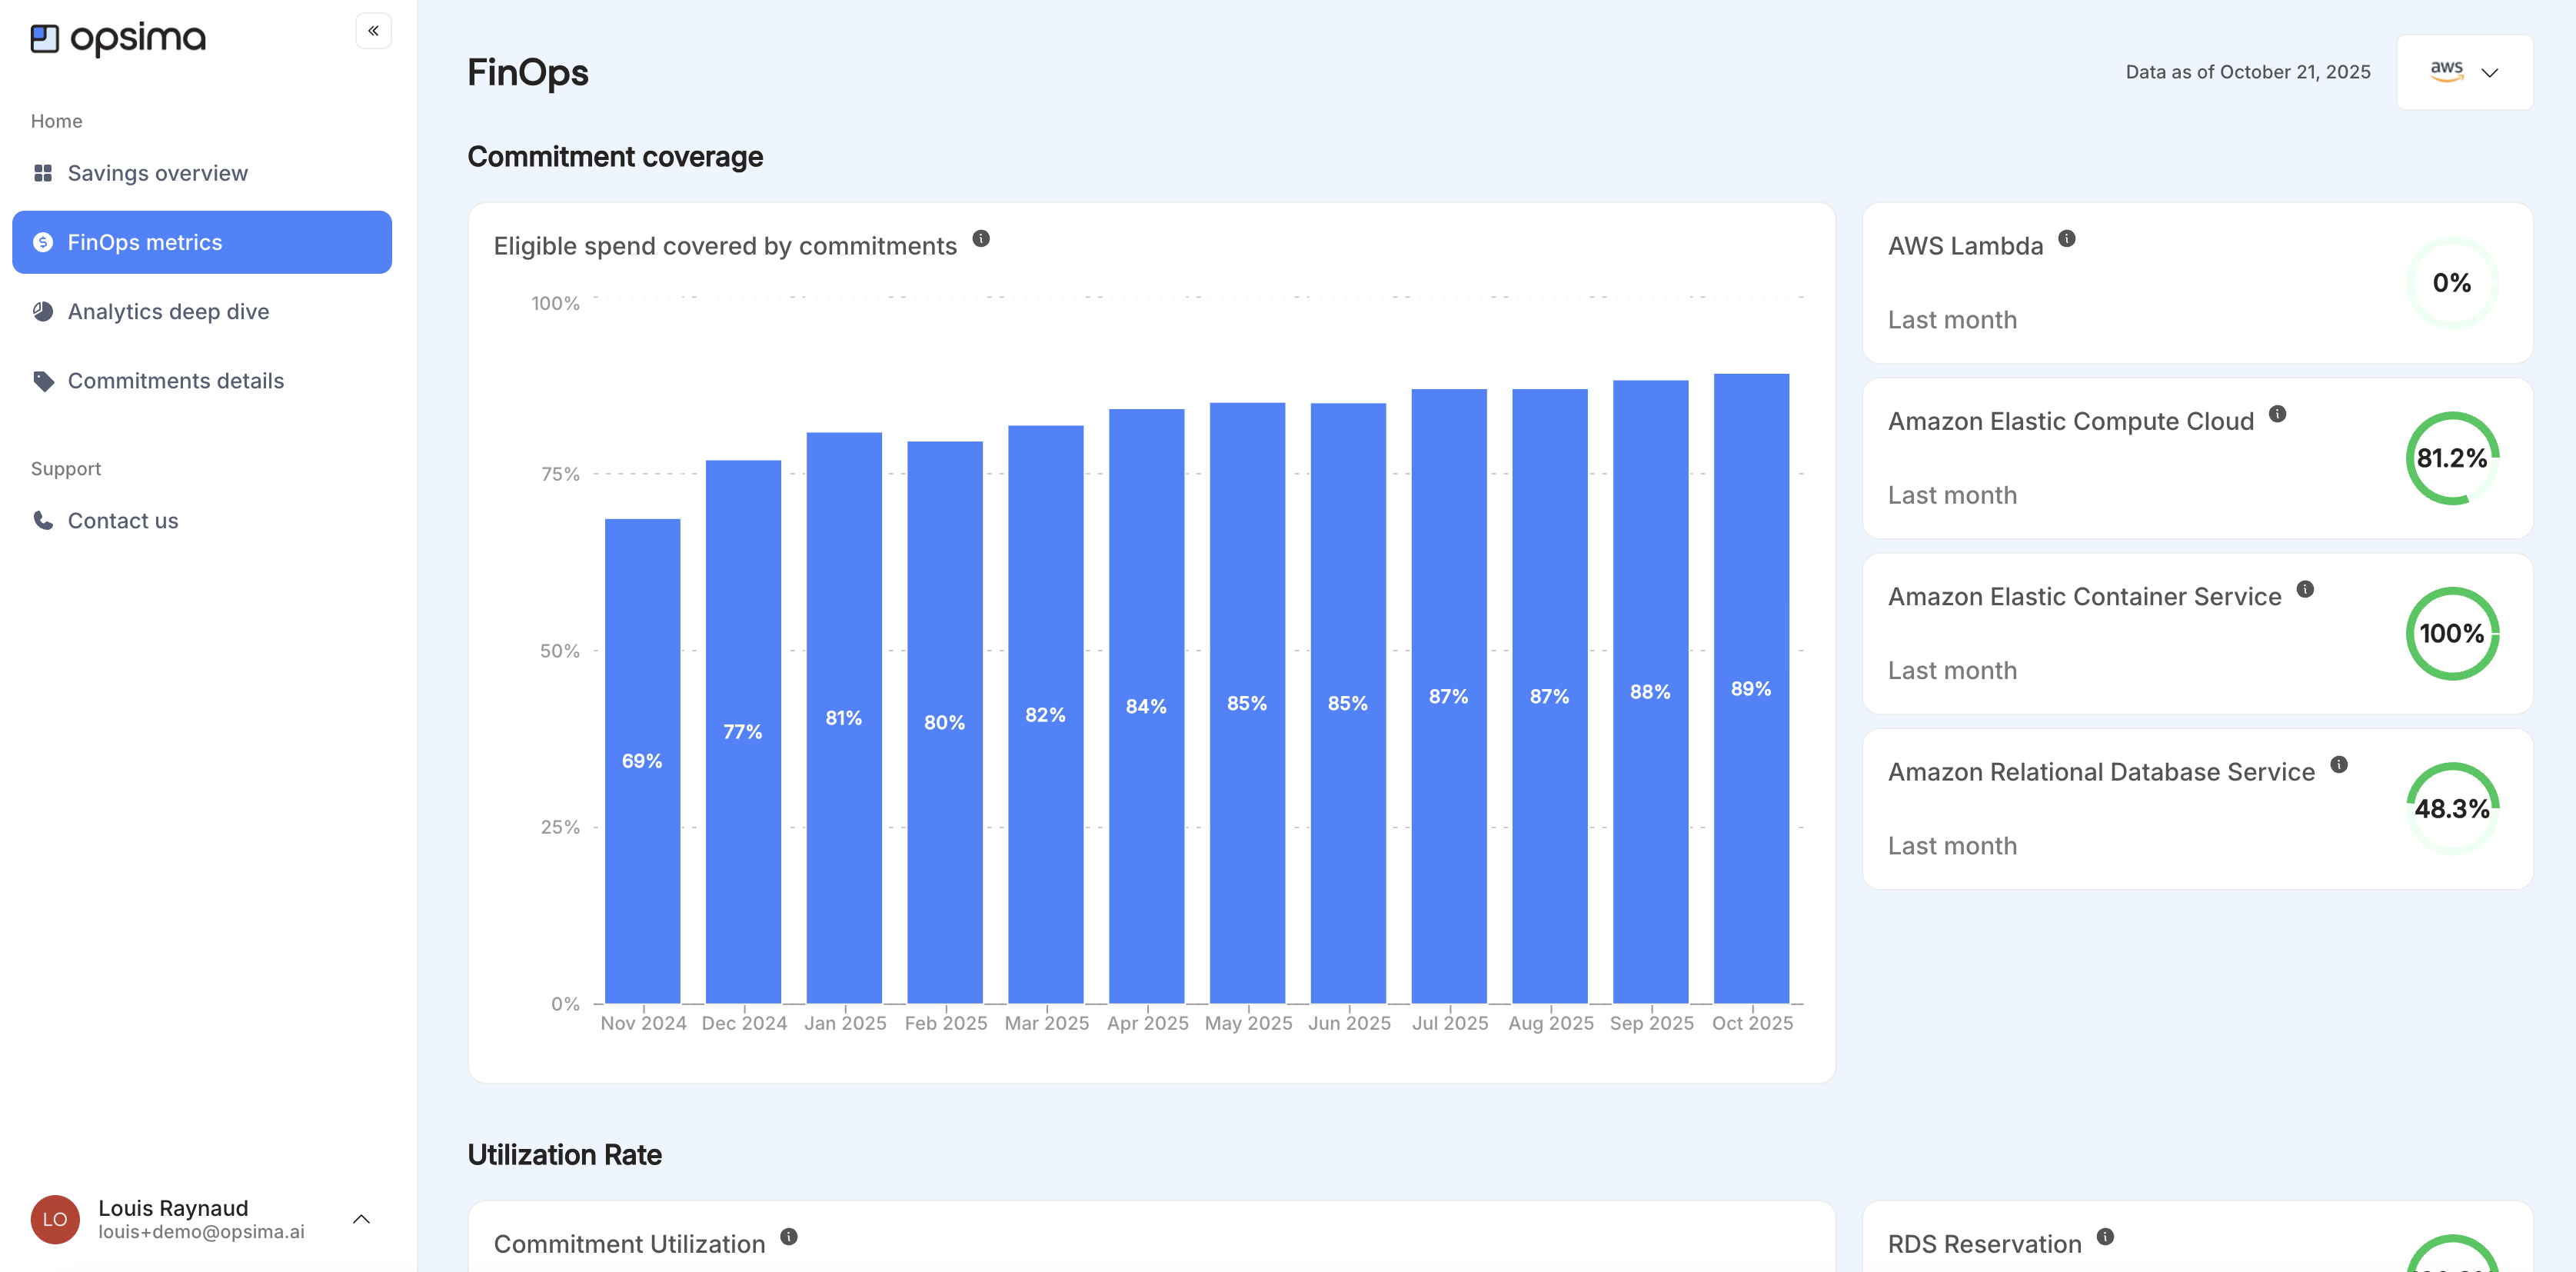Click the LO user avatar
This screenshot has width=2576, height=1272.
[55, 1219]
